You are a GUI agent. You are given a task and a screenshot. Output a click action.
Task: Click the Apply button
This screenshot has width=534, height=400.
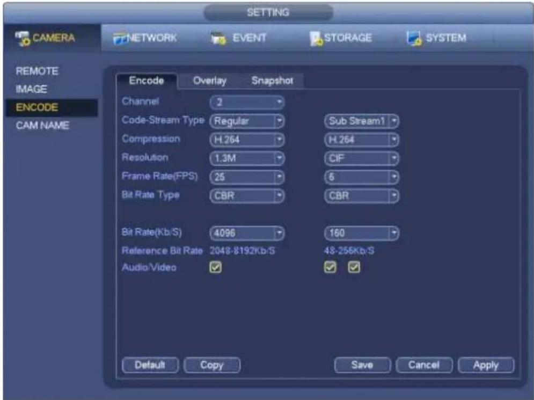[x=486, y=365]
